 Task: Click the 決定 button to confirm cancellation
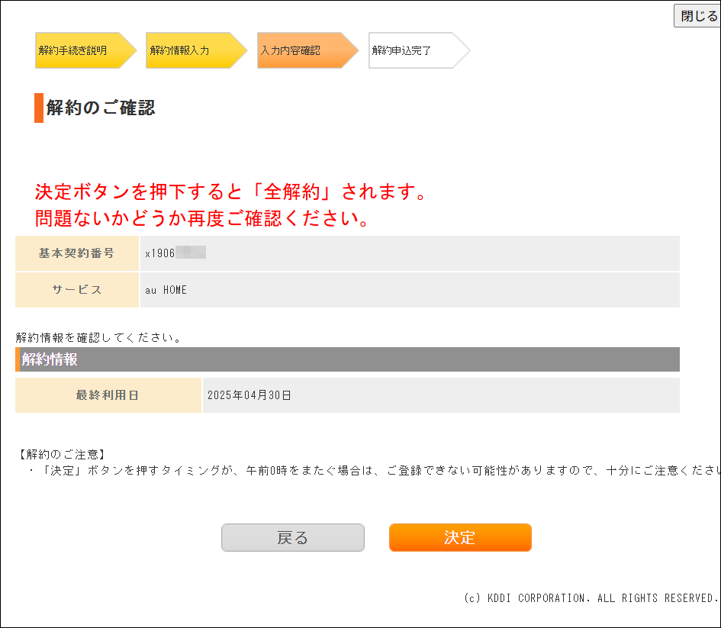point(460,537)
